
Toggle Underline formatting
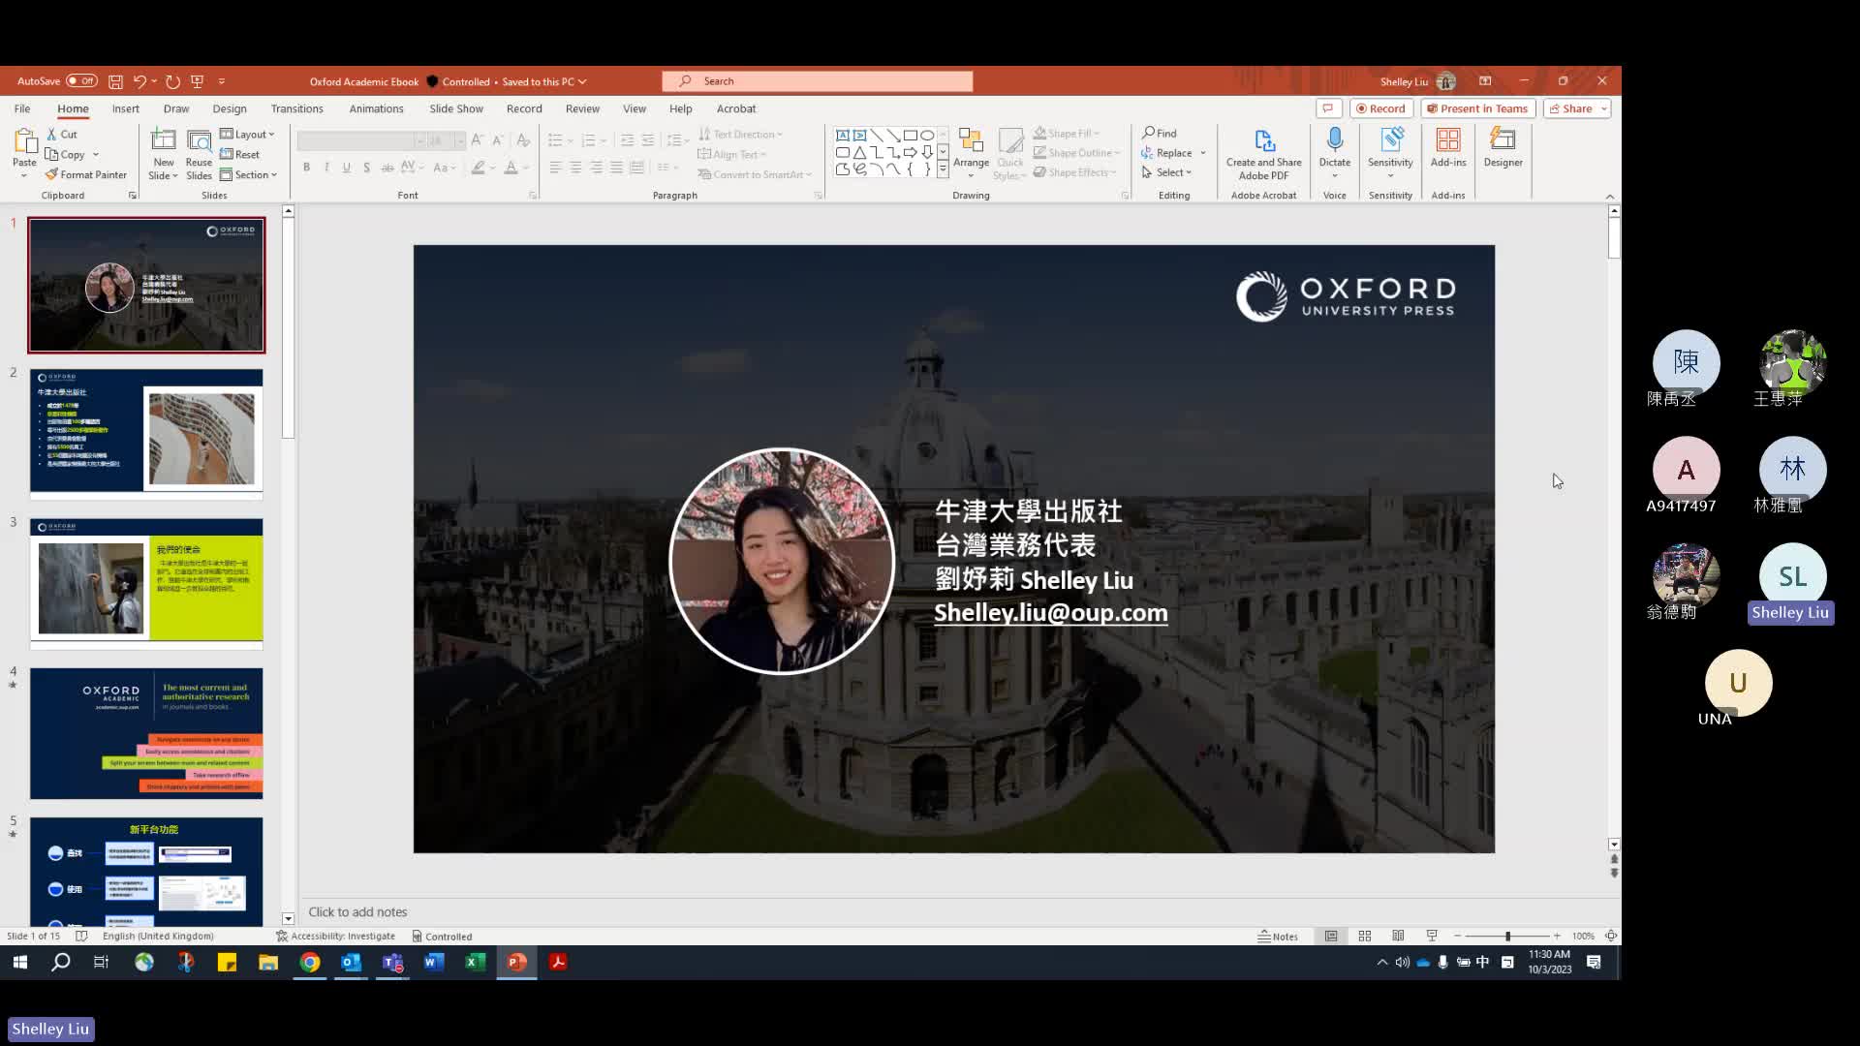tap(346, 168)
